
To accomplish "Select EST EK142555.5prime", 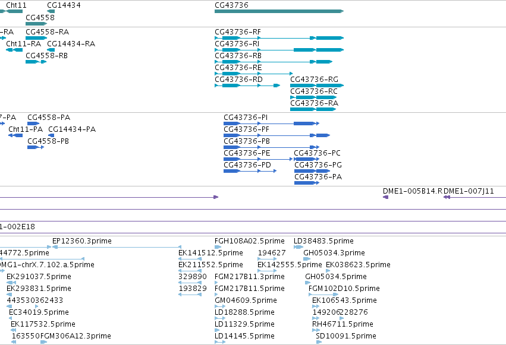I will click(x=267, y=271).
